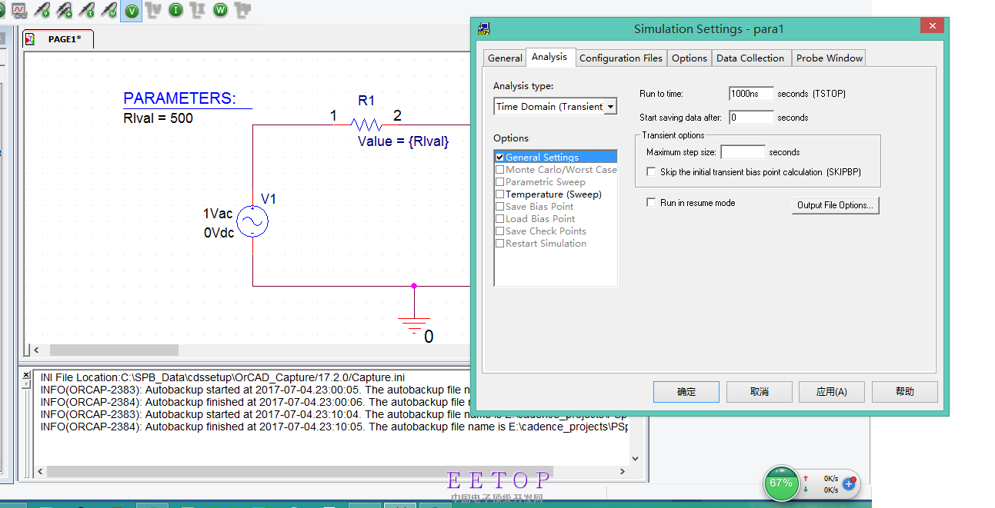995x508 pixels.
Task: Click the greyed selected-net voltage toggle icon
Action: [154, 11]
